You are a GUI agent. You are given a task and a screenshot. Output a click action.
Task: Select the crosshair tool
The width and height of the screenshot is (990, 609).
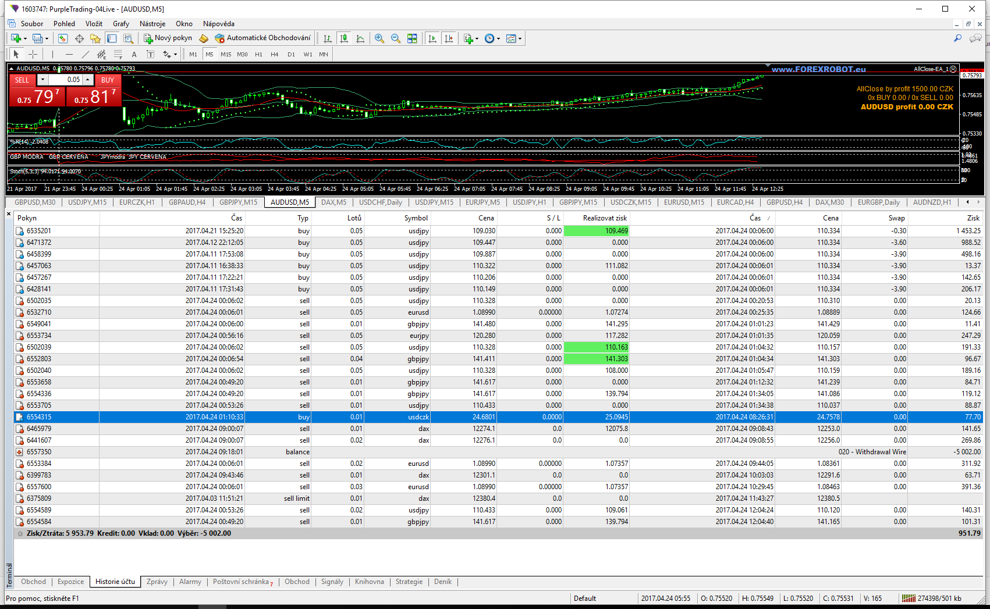pos(33,54)
